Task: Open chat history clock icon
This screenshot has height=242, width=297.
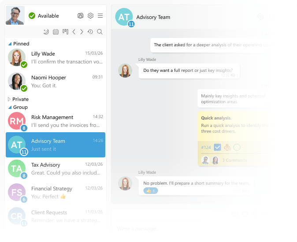Action: coord(90,32)
